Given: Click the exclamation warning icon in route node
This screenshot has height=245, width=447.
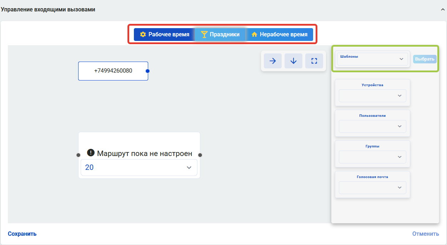Looking at the screenshot, I should (x=91, y=153).
